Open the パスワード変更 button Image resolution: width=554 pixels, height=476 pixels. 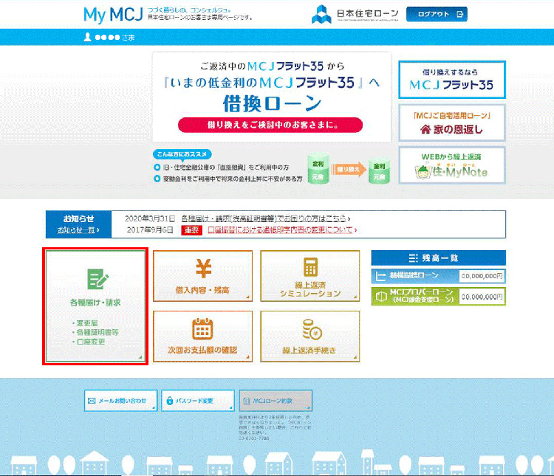[x=198, y=401]
